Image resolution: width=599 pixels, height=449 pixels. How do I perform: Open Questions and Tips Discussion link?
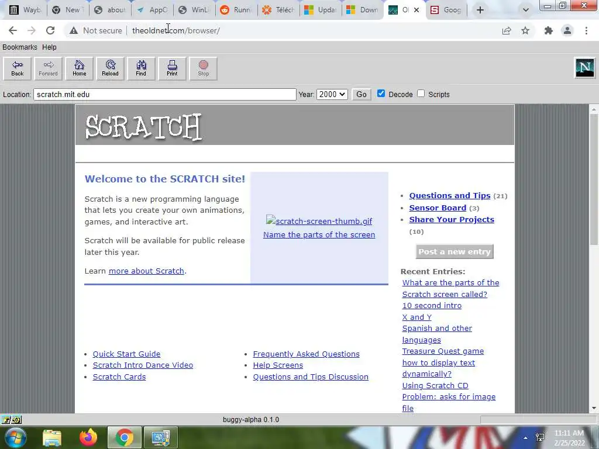coord(311,377)
